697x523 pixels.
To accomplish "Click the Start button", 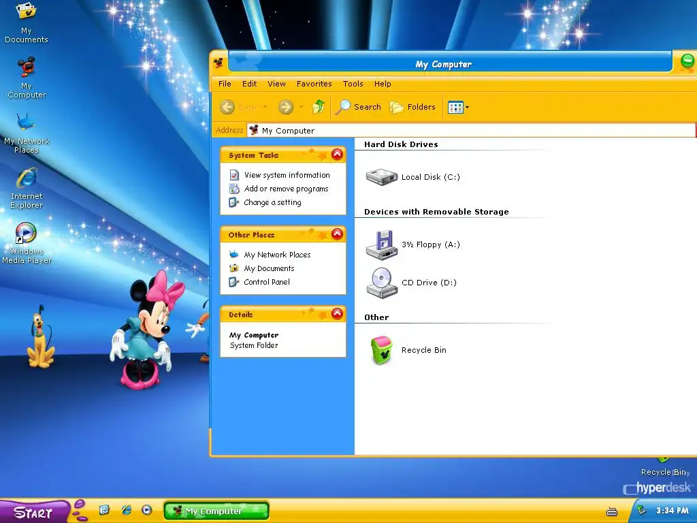I will click(34, 512).
